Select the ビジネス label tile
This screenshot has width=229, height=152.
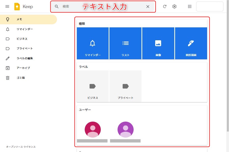click(x=93, y=86)
